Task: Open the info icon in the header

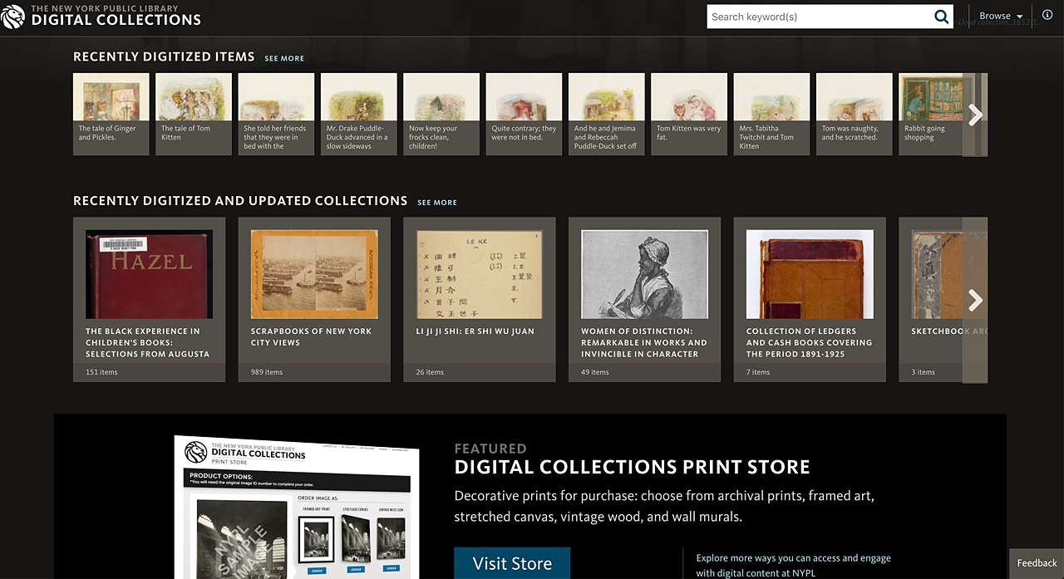Action: (1047, 14)
